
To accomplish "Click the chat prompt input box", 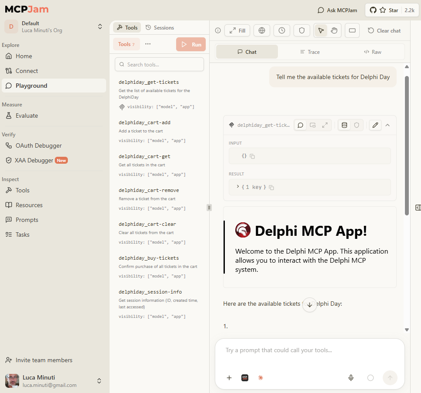I will (x=310, y=350).
